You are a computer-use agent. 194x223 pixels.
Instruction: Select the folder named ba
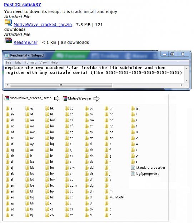(30, 162)
